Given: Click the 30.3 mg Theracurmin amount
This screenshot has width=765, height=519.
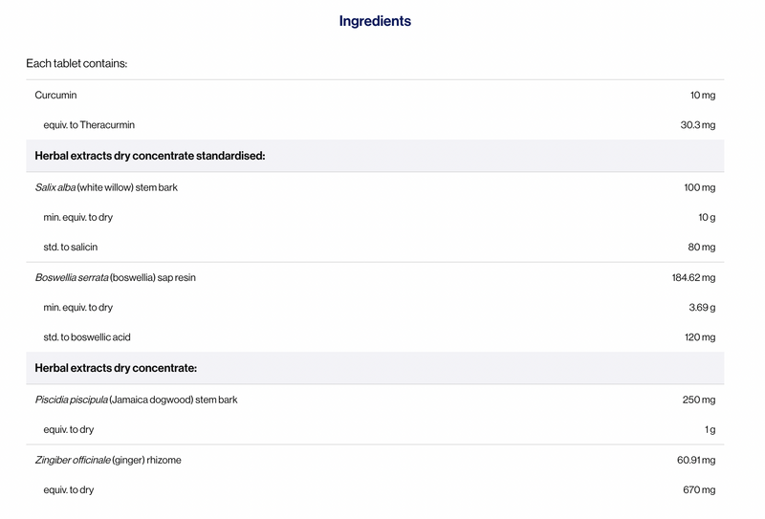Looking at the screenshot, I should 698,125.
